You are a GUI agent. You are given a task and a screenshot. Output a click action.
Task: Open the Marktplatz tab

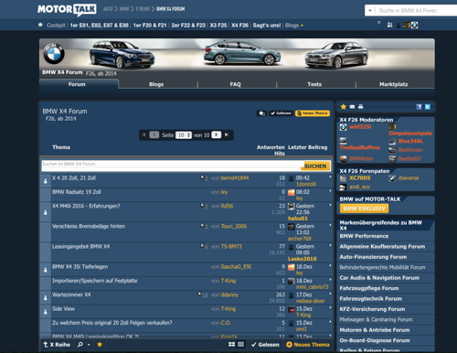(x=393, y=84)
